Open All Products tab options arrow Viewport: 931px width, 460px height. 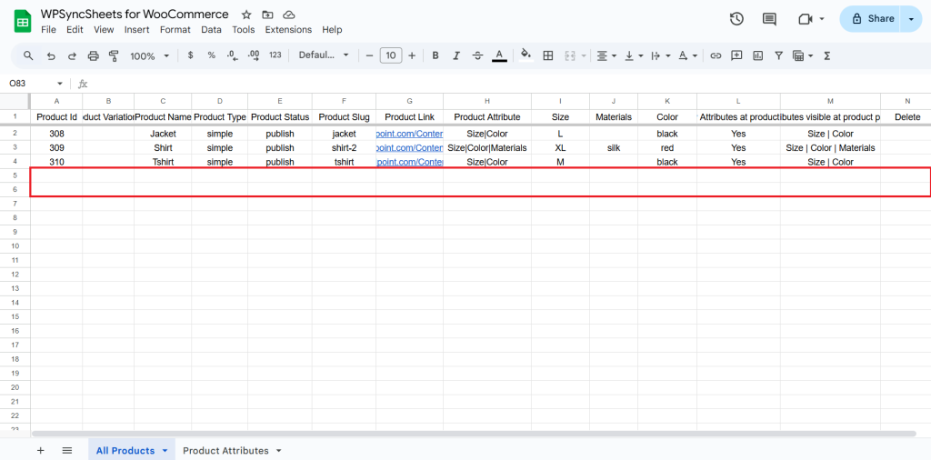165,451
